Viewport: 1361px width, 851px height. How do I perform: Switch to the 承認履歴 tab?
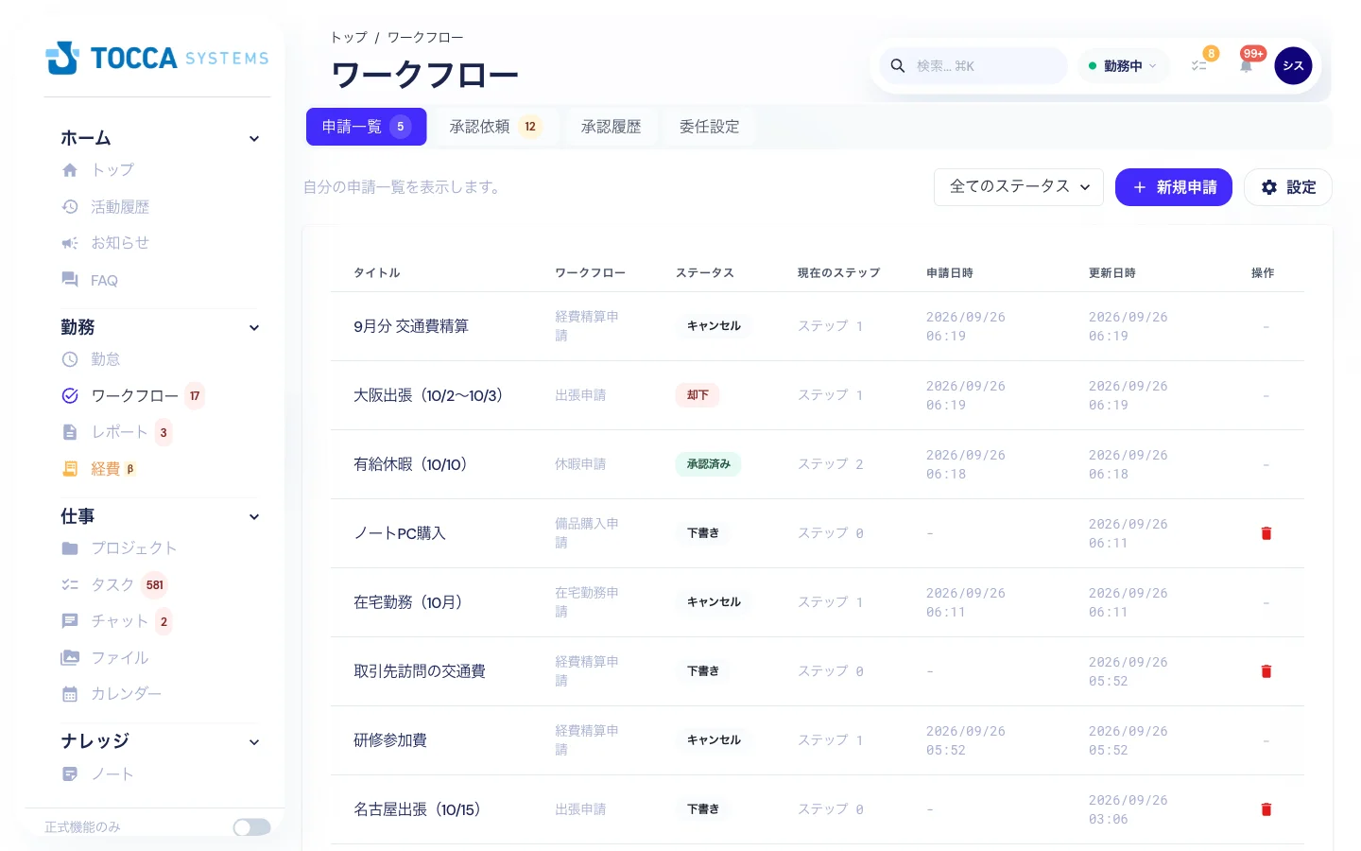611,127
